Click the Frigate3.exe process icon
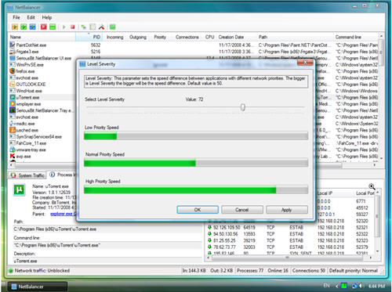Screen dimensions: 392x292 [13, 52]
